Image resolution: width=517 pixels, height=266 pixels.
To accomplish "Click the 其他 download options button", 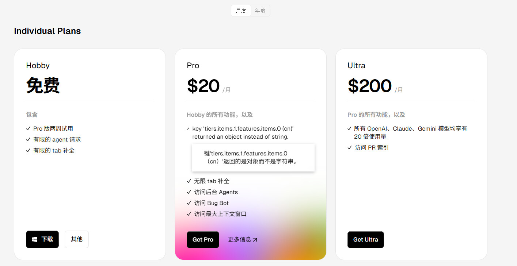I will pos(77,239).
